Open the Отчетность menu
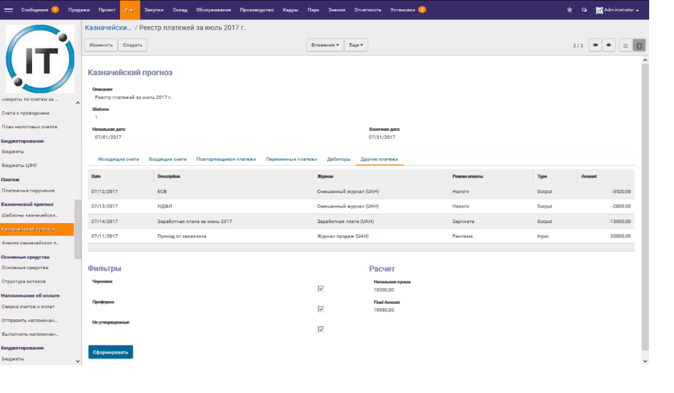This screenshot has width=674, height=393. tap(368, 10)
